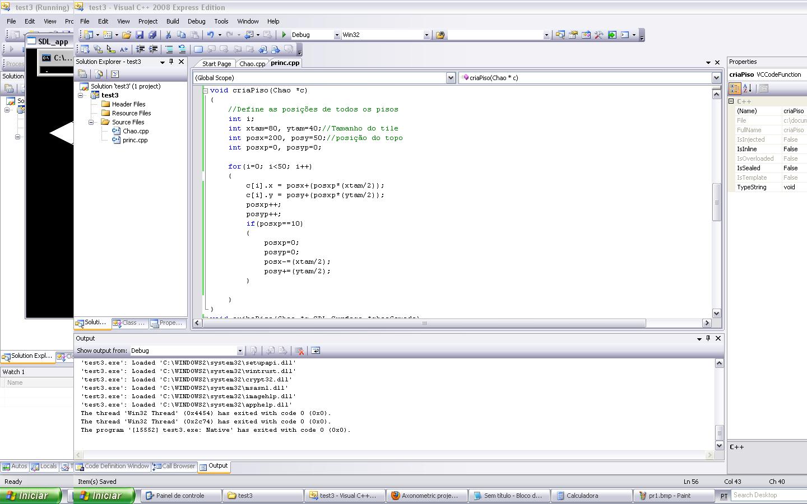Undo the last action with Undo icon

(x=211, y=35)
